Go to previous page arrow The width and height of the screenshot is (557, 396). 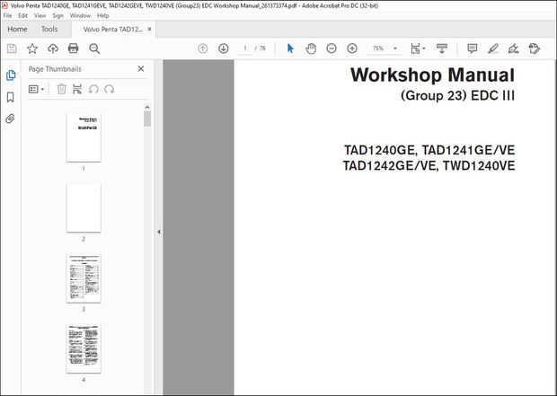tap(202, 48)
